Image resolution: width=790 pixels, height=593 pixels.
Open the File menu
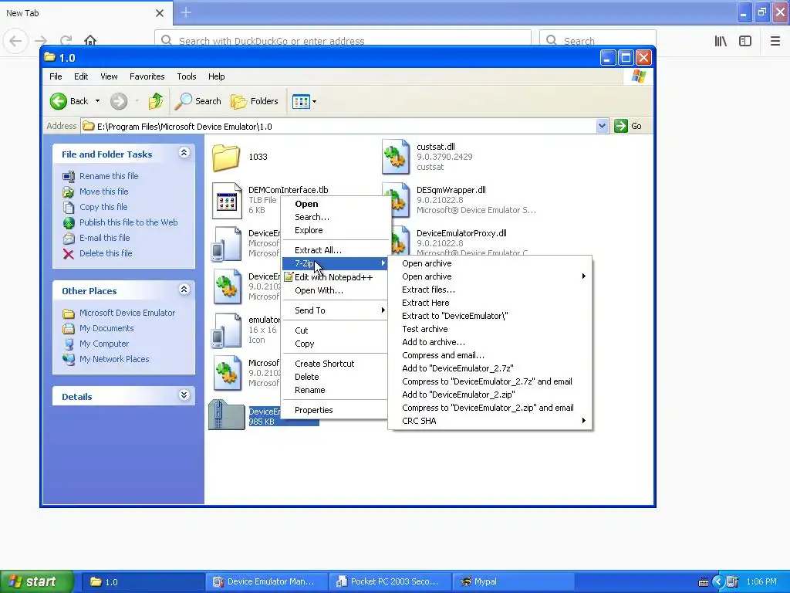point(56,76)
